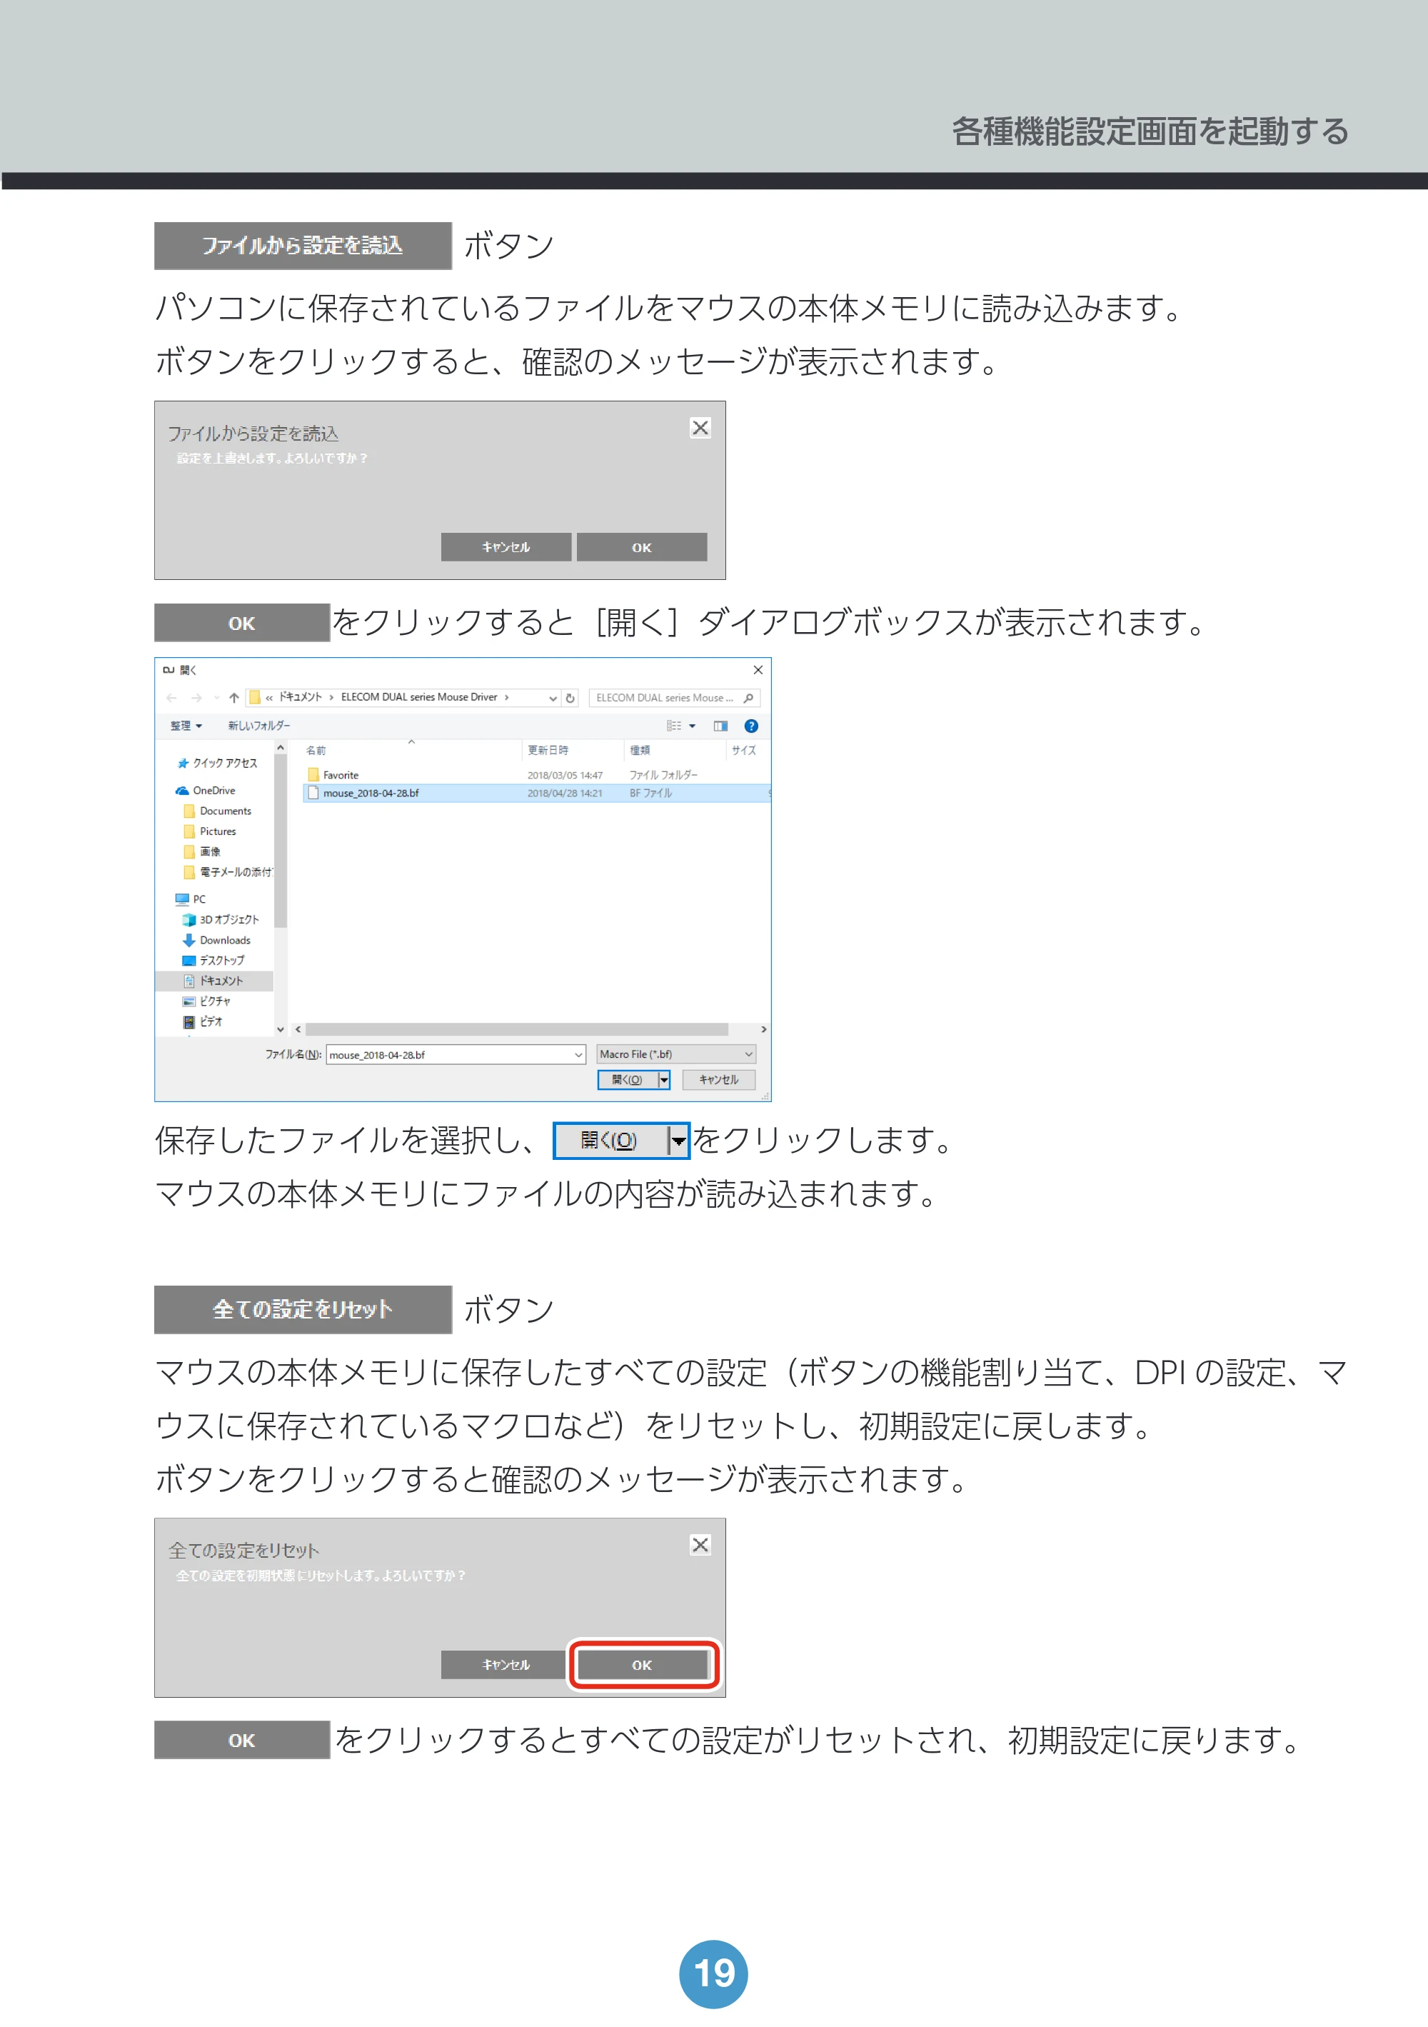Close the 全ての設定をリセット dialog with X

coord(700,1546)
